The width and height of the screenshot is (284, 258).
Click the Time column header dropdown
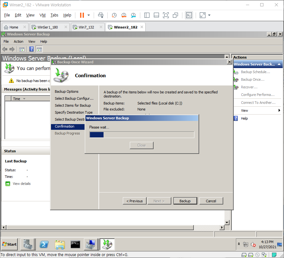point(24,99)
